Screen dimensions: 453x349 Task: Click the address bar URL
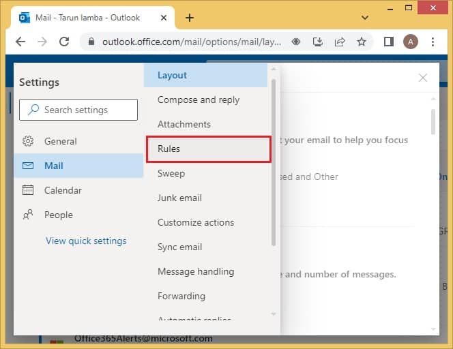(x=192, y=42)
